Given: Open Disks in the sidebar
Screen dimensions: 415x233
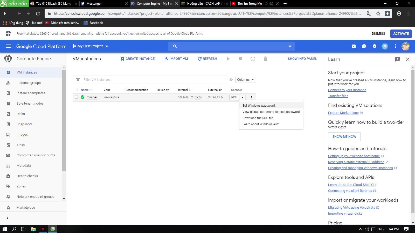Looking at the screenshot, I should (21, 114).
